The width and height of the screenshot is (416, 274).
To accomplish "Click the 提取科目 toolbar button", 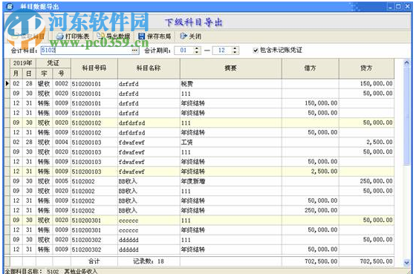I will click(29, 36).
